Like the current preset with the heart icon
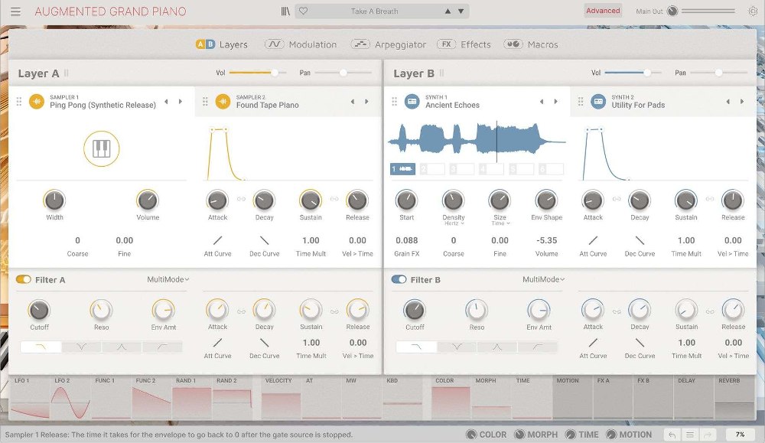 click(x=304, y=11)
